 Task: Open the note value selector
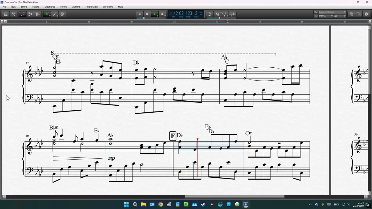tap(225, 14)
